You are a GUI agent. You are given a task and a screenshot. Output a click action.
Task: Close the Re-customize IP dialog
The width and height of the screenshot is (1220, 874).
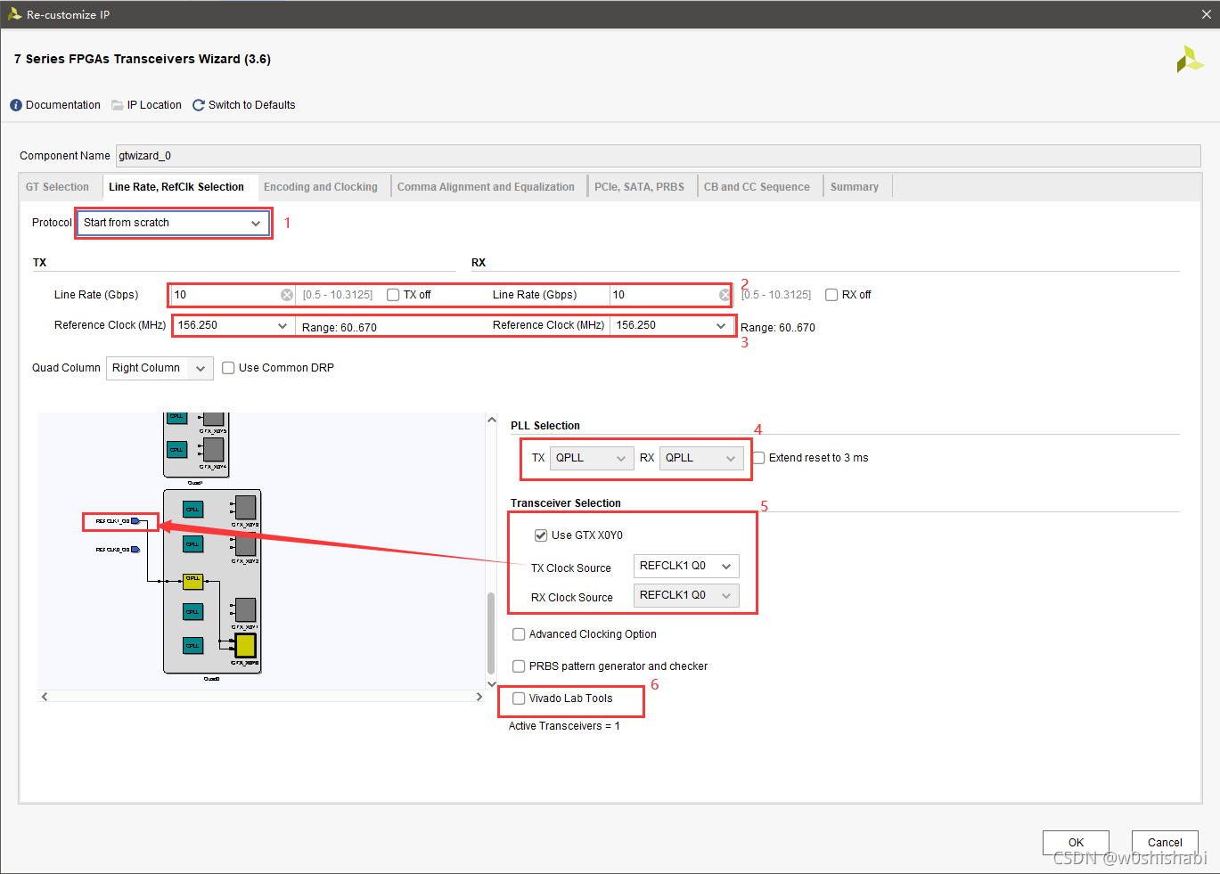pos(1207,14)
